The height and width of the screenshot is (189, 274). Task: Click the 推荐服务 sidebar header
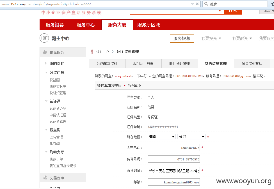pyautogui.click(x=63, y=52)
